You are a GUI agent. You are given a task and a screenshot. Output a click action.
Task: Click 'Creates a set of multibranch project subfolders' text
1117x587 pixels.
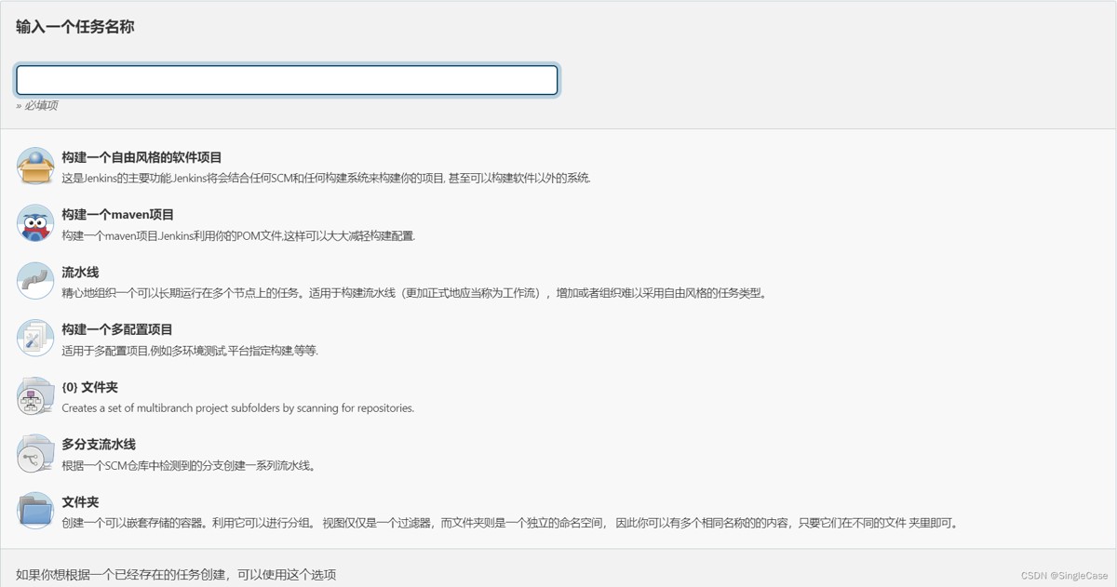coord(237,407)
